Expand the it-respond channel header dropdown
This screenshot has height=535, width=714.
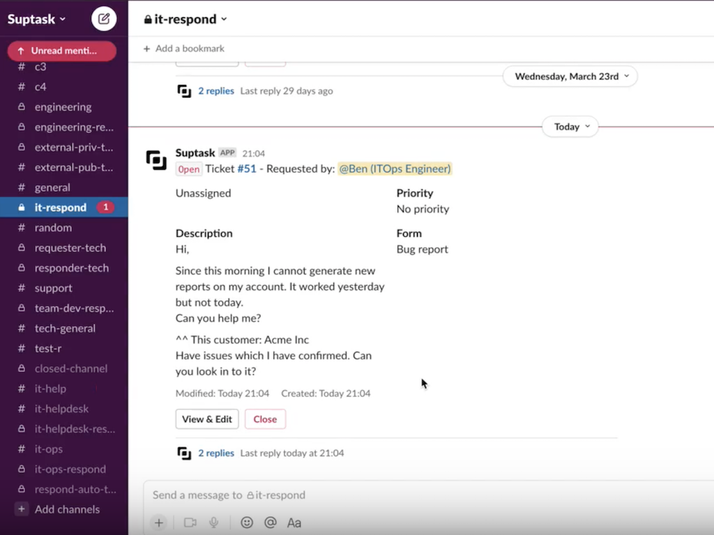click(x=185, y=20)
